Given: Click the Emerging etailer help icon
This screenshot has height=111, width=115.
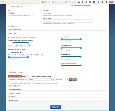Looking at the screenshot, I should (x=22, y=52).
